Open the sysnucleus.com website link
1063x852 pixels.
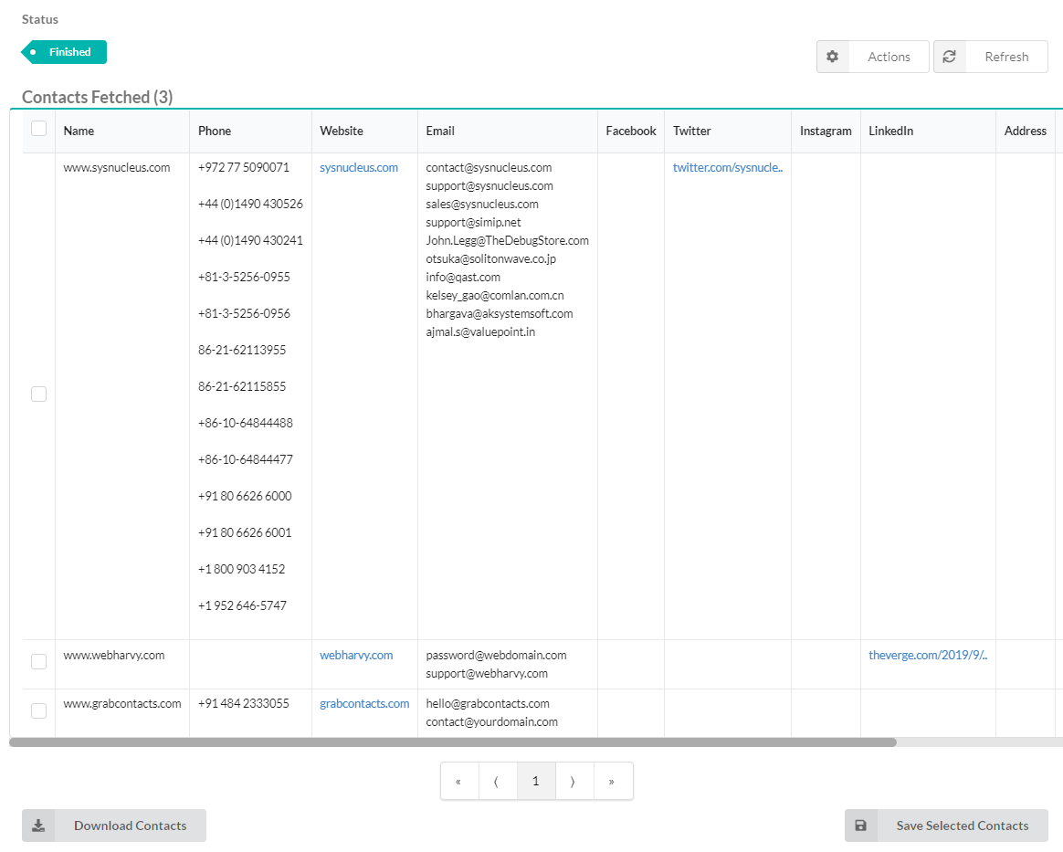pyautogui.click(x=359, y=167)
